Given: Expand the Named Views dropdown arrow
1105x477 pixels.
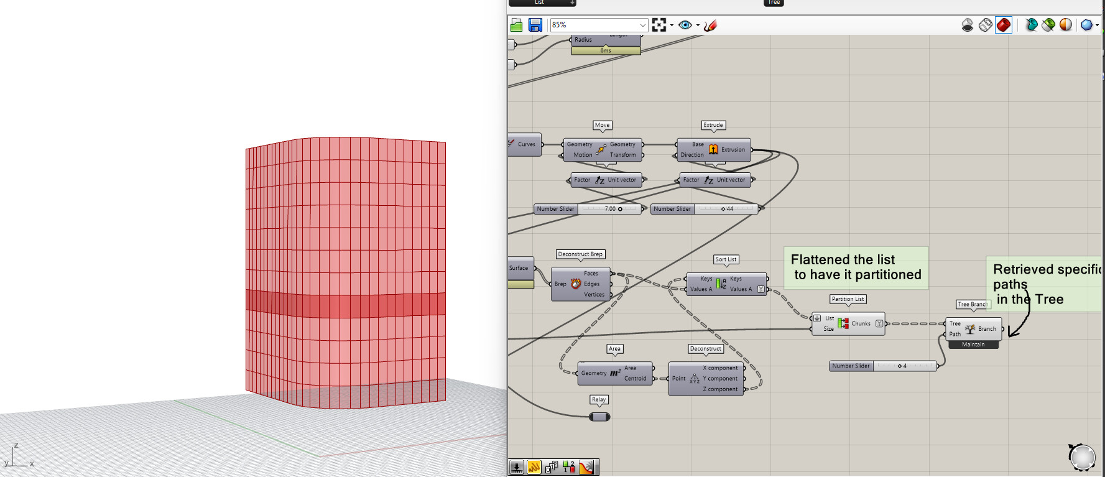Looking at the screenshot, I should pos(698,25).
